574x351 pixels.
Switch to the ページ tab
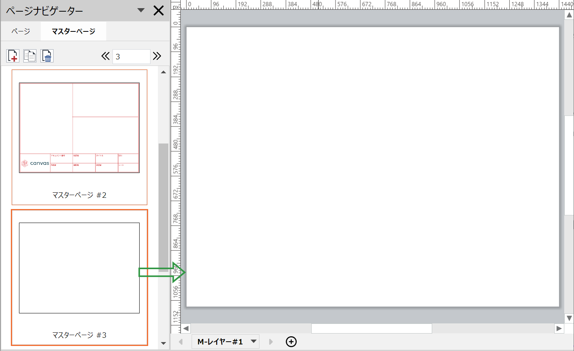[x=21, y=31]
